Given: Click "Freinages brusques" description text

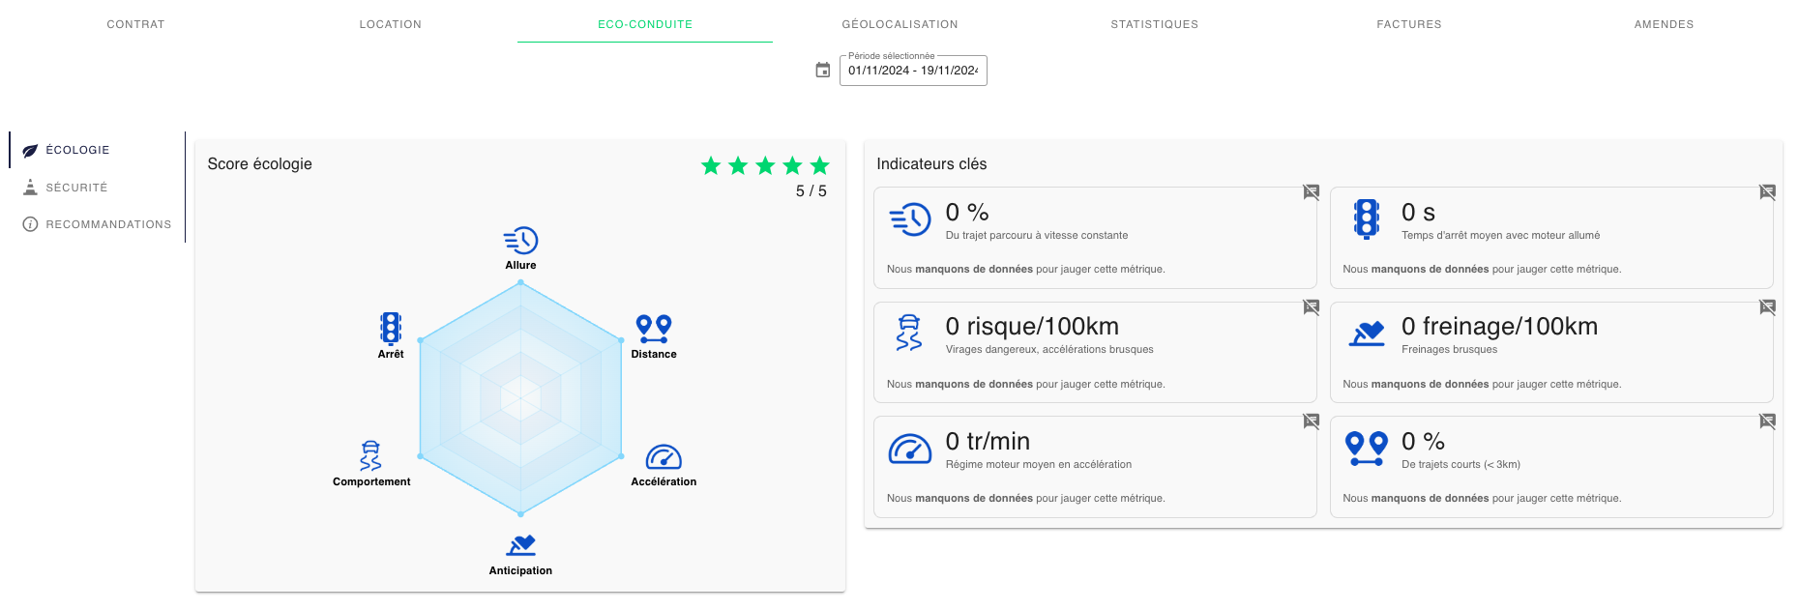Looking at the screenshot, I should (x=1449, y=349).
